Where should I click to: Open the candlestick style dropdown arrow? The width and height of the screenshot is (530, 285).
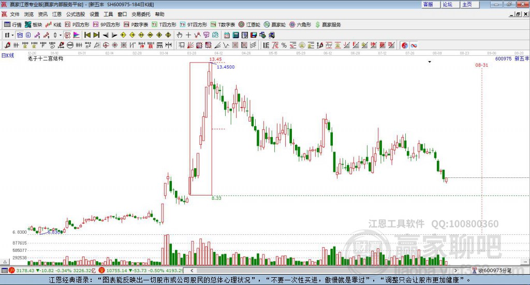coord(61,35)
